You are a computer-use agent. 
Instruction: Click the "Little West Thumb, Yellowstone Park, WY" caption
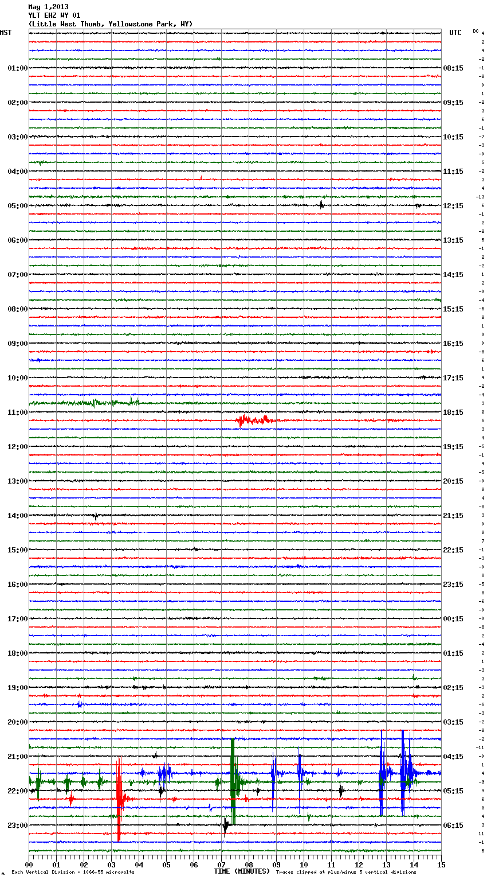coord(111,24)
